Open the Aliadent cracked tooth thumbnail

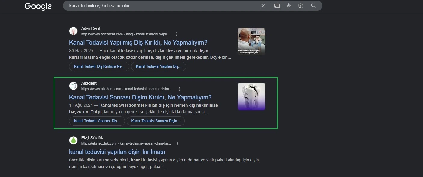tap(252, 96)
